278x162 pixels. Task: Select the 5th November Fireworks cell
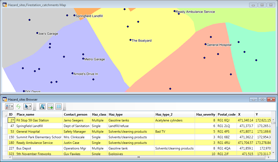[39, 153]
